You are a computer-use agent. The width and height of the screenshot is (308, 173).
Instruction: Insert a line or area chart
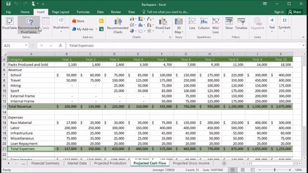point(133,25)
